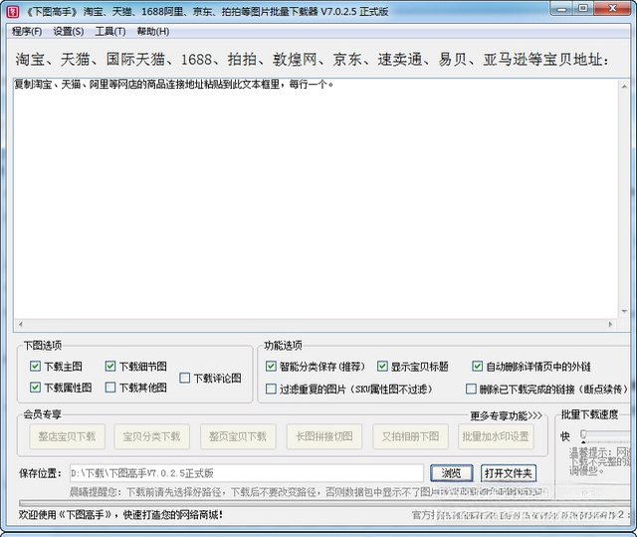Viewport: 637px width, 537px height.
Task: Click the 宝贝分类下载 button
Action: (151, 436)
